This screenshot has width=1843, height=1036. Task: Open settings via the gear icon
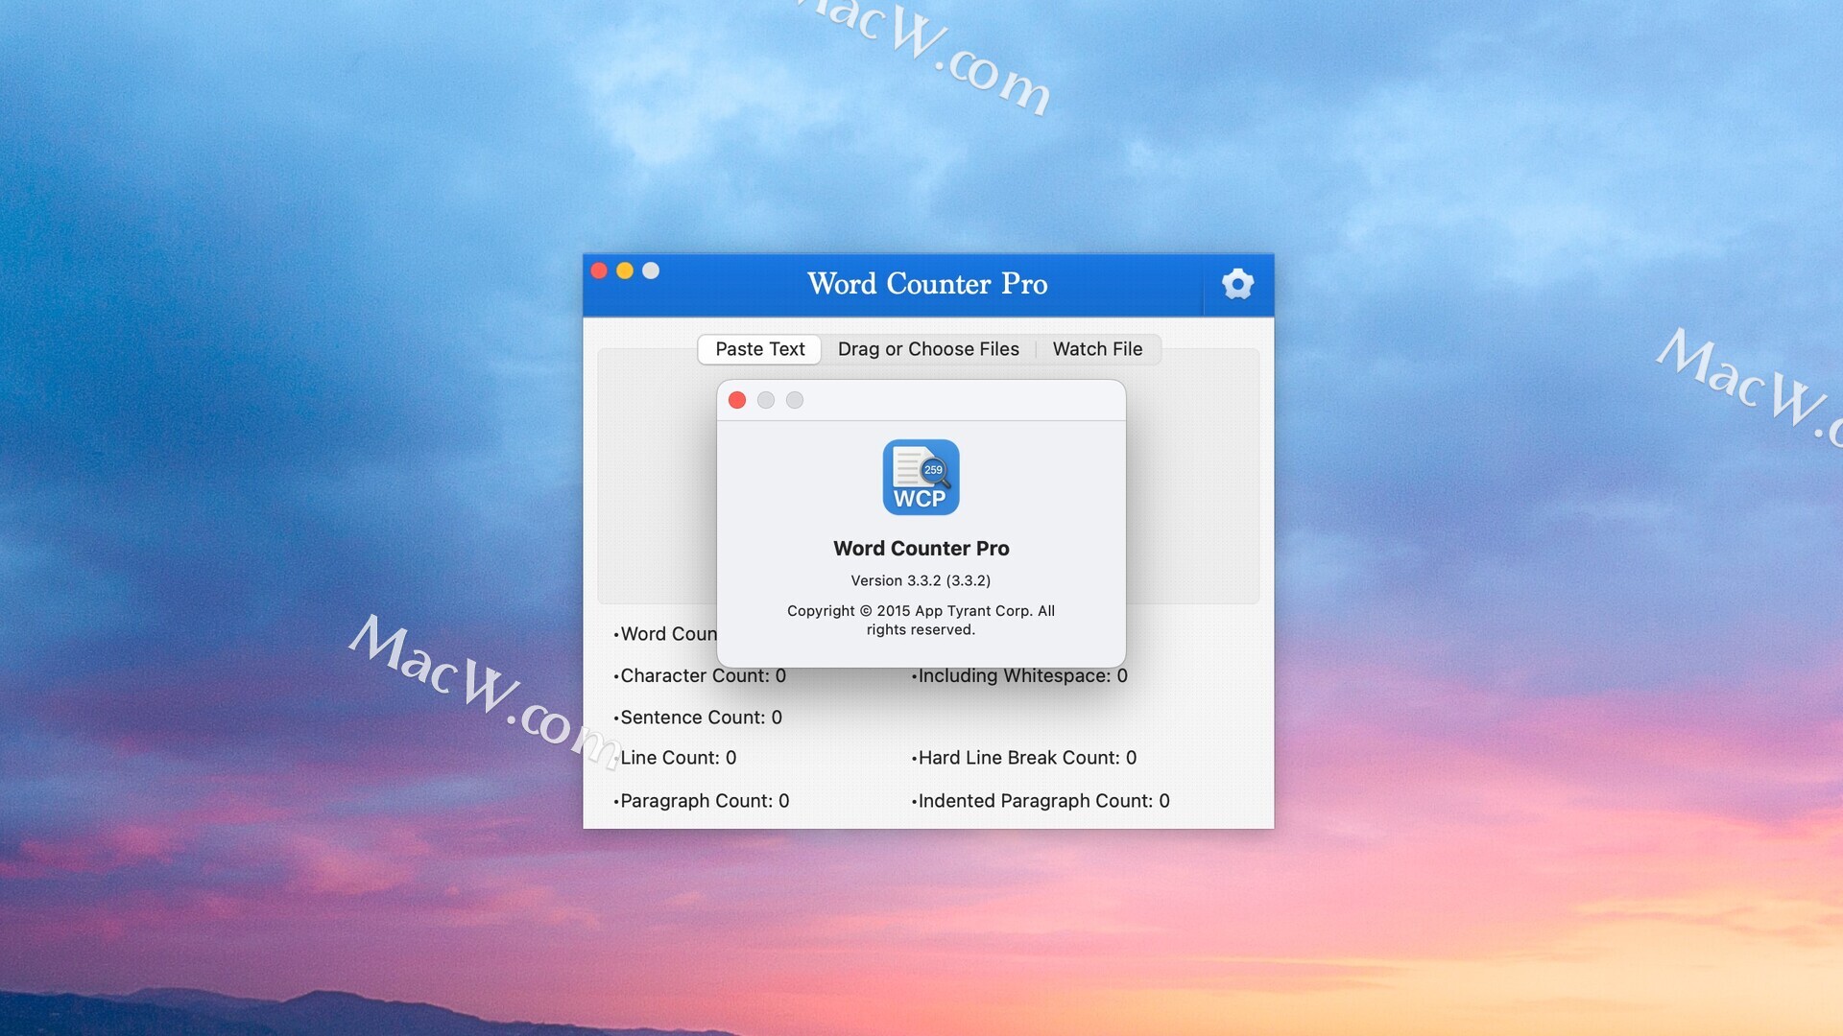(x=1237, y=284)
